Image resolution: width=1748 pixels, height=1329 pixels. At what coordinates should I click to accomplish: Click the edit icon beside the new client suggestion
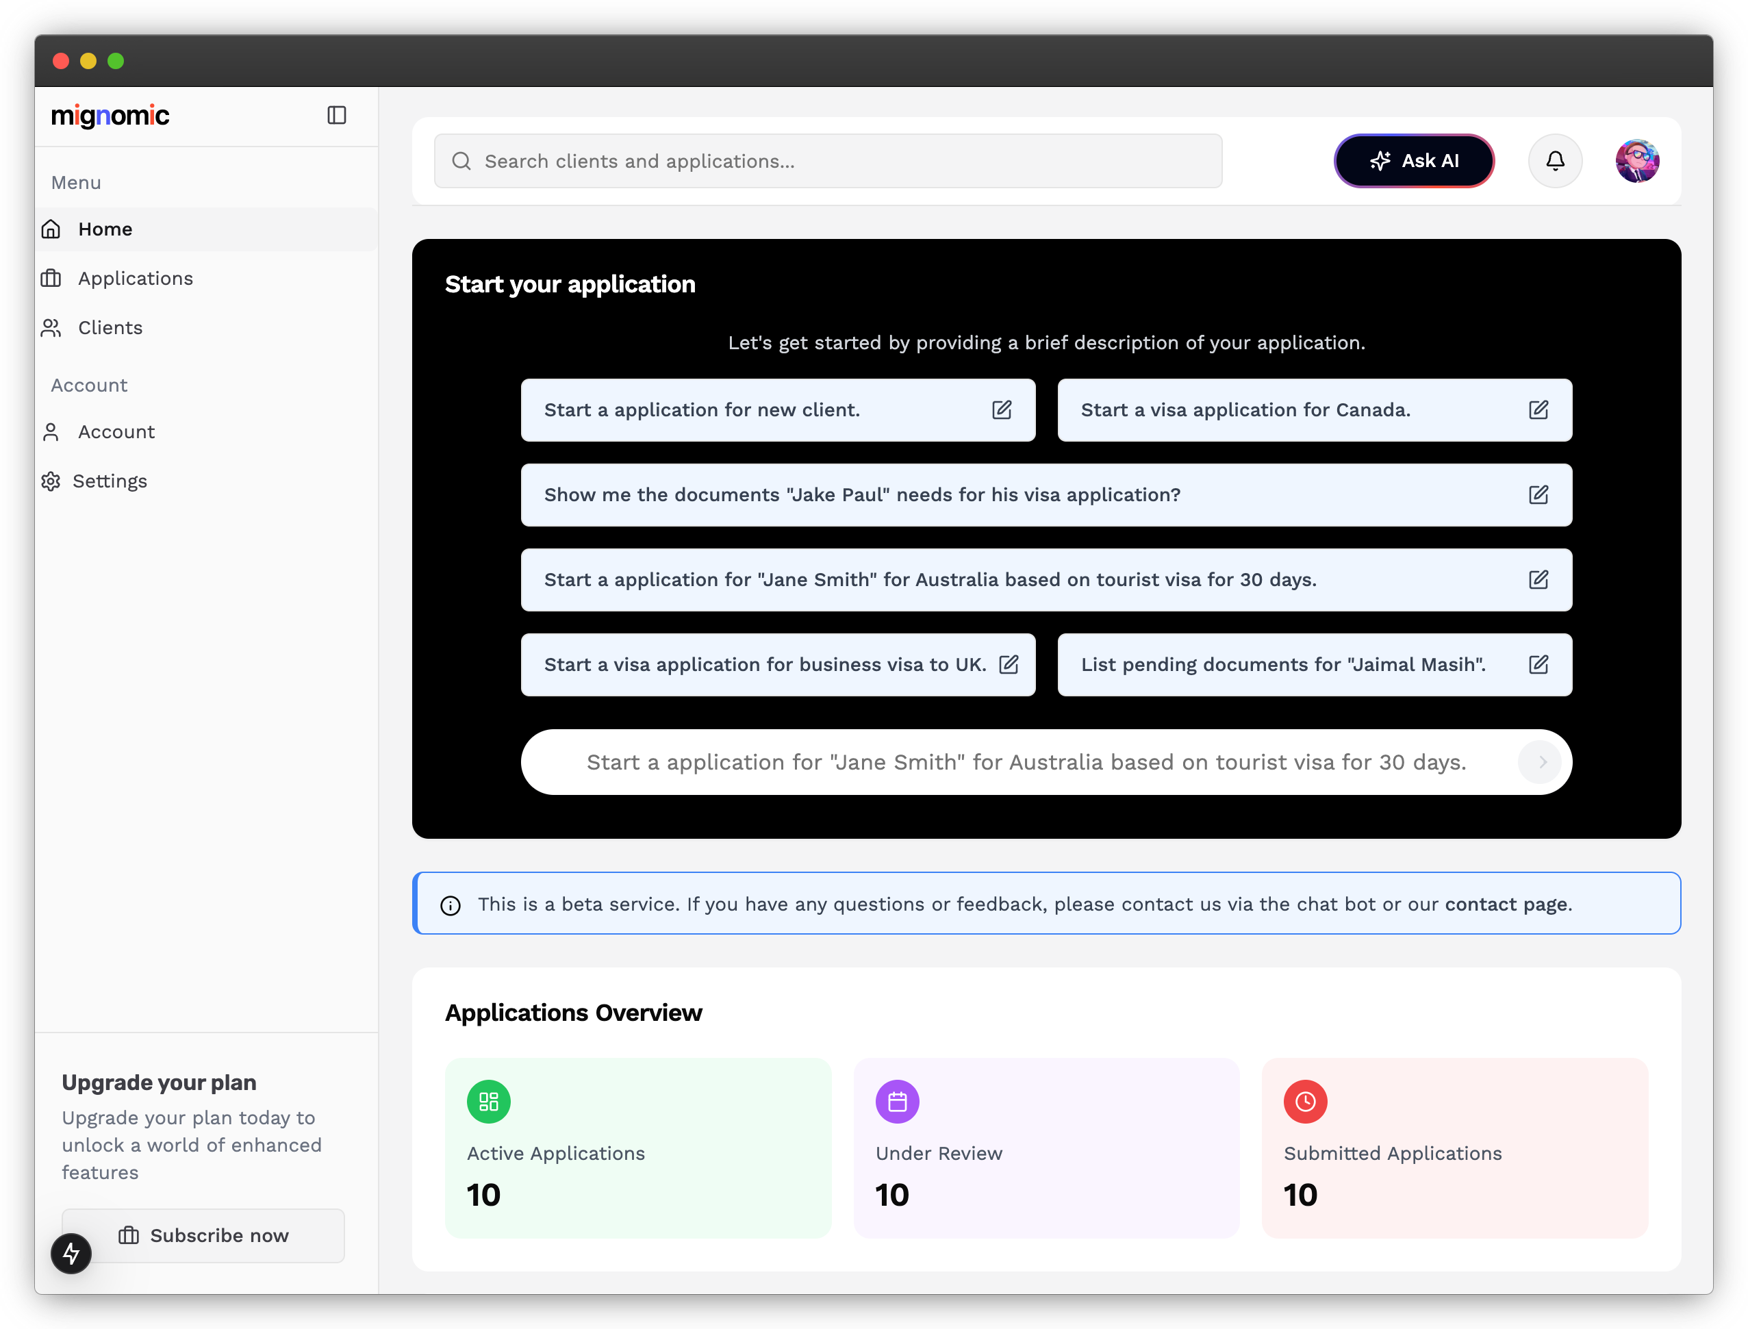pos(1002,409)
